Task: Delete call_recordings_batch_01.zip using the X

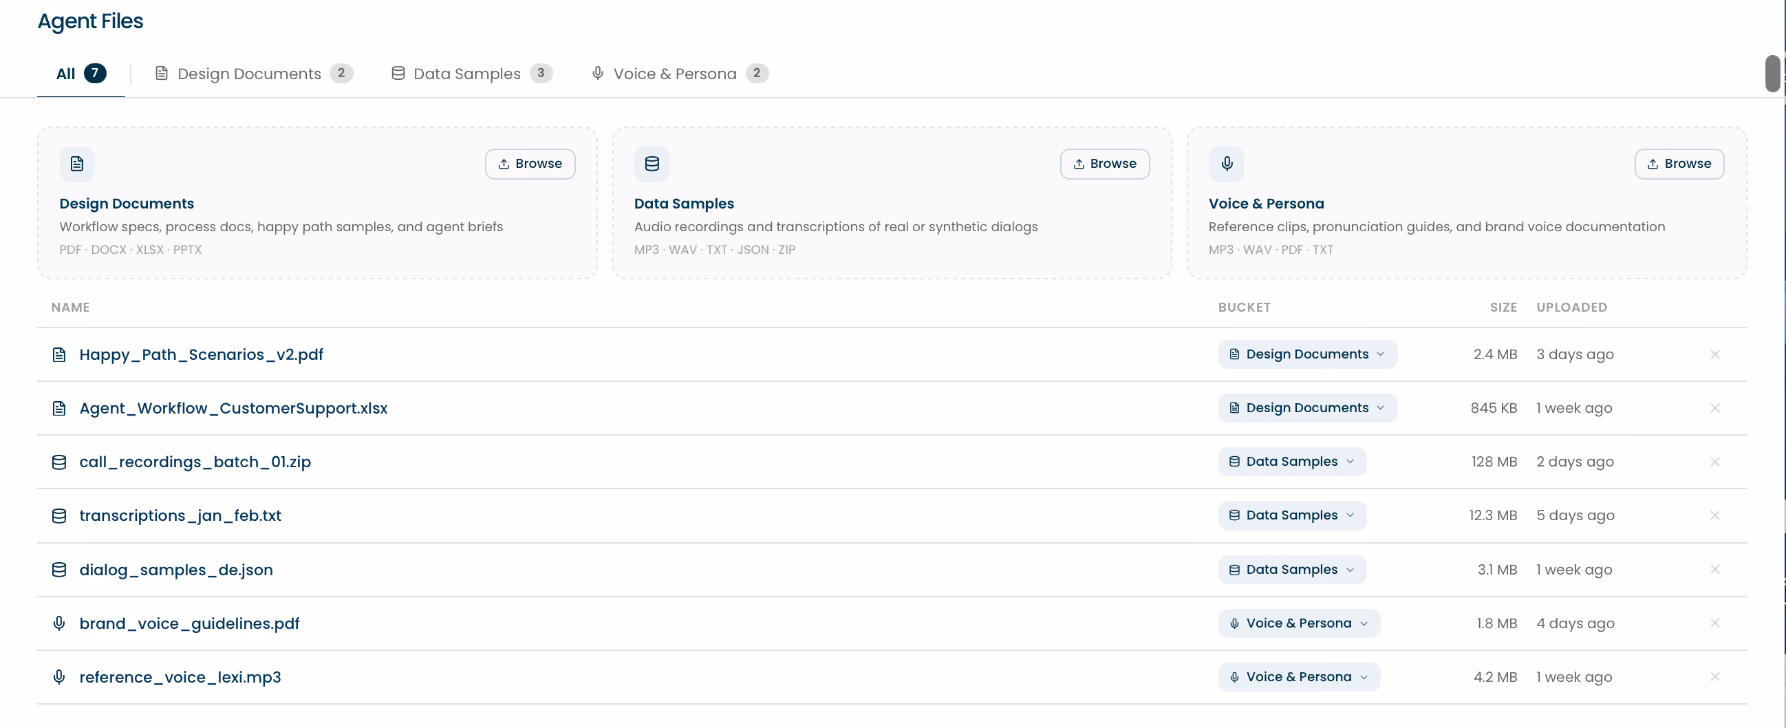Action: click(x=1714, y=462)
